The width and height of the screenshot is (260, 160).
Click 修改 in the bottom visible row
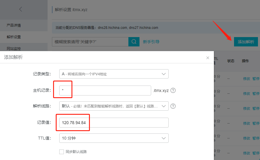click(247, 153)
